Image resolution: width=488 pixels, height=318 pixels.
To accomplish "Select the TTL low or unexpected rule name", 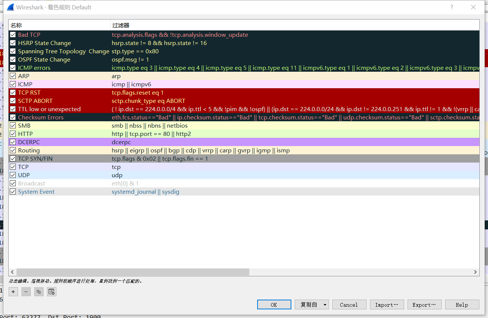I will (49, 109).
